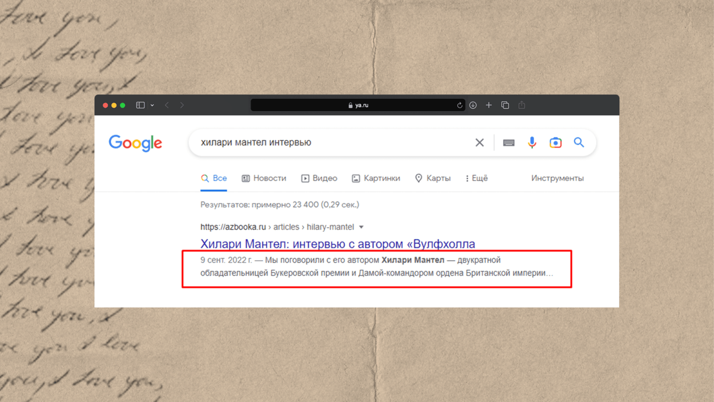Switch to the Новости tab
The image size is (714, 402).
point(264,178)
